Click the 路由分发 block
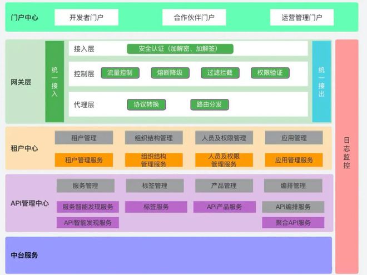The height and width of the screenshot is (275, 367). coord(209,104)
